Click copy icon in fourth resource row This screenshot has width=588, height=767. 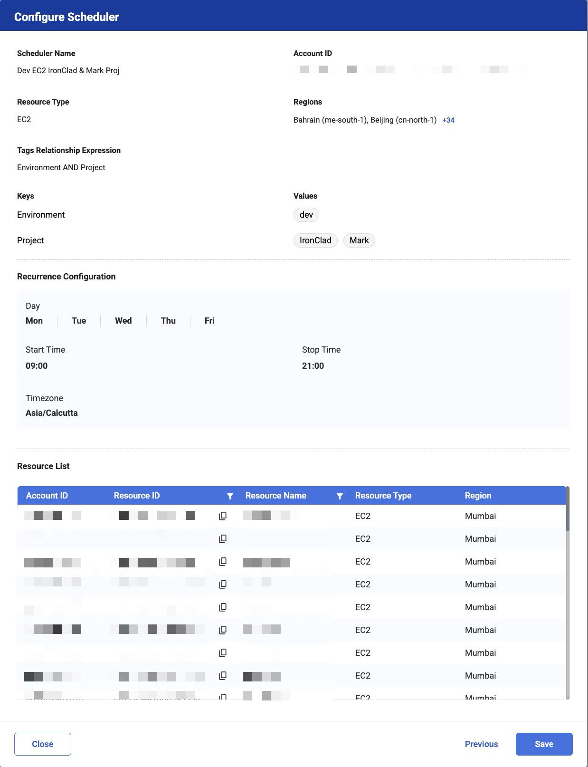pos(222,585)
